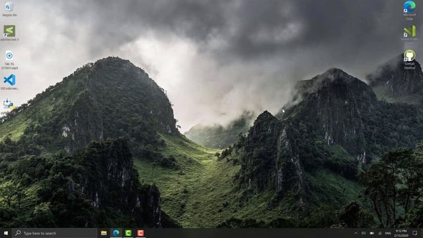Select the Visual Studio Code green shortcut
The image size is (423, 238).
coord(410,34)
